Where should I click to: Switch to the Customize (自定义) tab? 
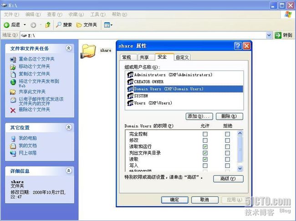[182, 57]
